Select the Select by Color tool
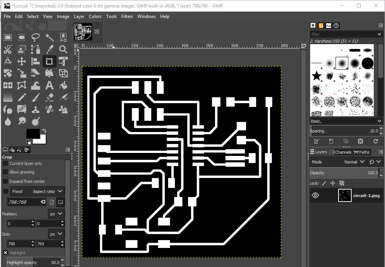The image size is (385, 267). click(63, 37)
